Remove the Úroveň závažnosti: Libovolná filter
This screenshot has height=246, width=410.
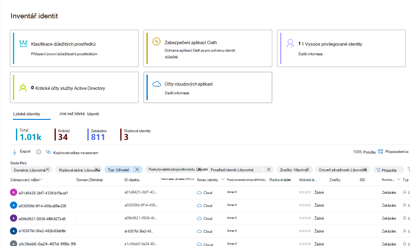365,169
